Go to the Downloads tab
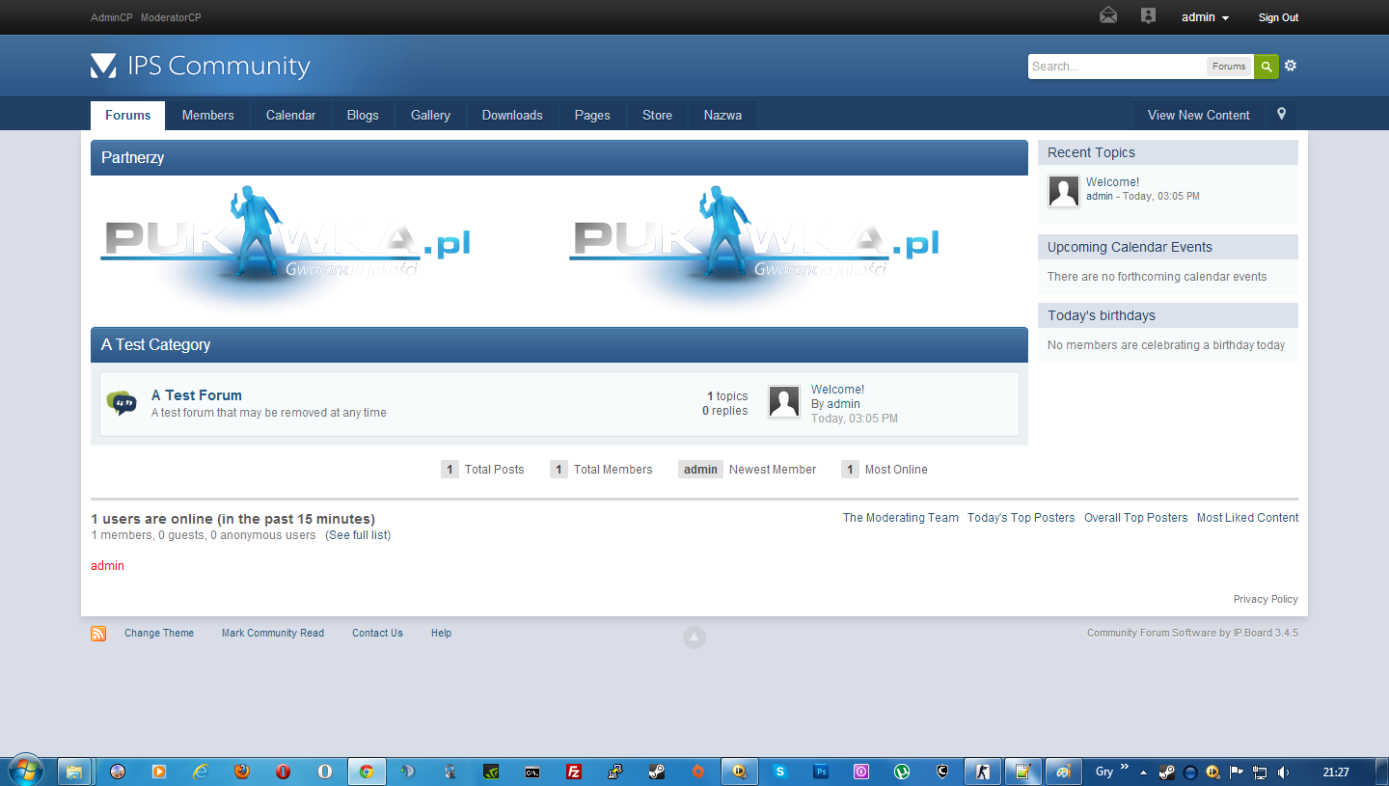1389x786 pixels. pos(512,115)
